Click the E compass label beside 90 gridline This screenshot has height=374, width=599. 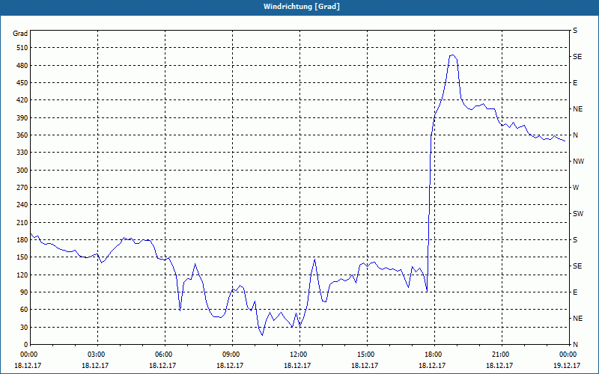pyautogui.click(x=575, y=292)
